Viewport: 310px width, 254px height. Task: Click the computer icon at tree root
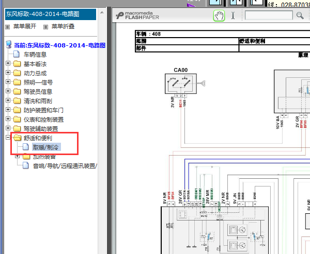pyautogui.click(x=8, y=44)
